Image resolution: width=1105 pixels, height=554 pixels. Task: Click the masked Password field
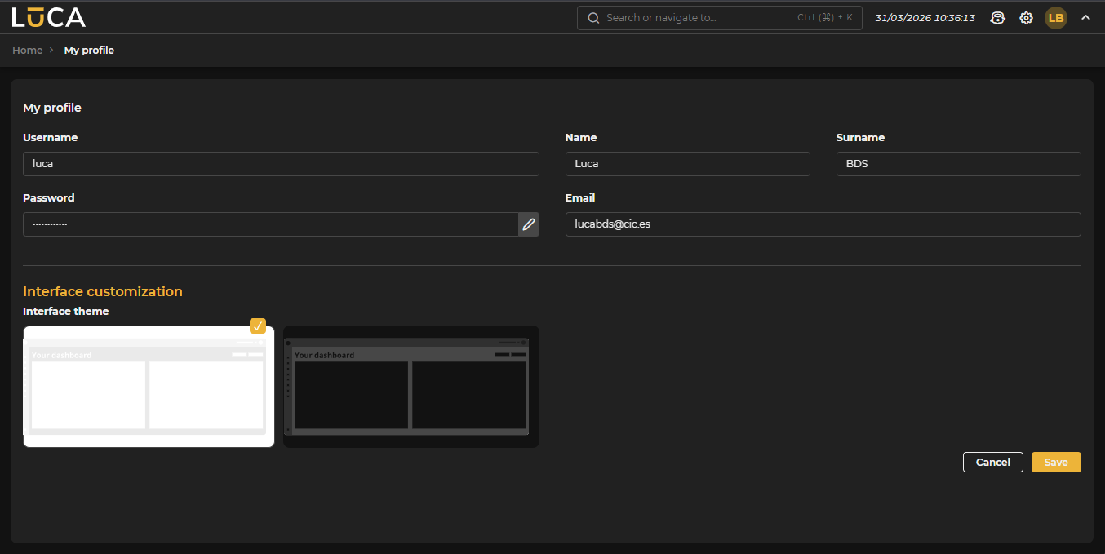[x=269, y=224]
